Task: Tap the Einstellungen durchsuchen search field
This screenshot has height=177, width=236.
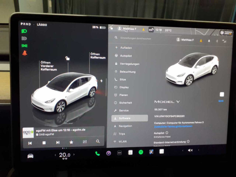Action: 136,38
